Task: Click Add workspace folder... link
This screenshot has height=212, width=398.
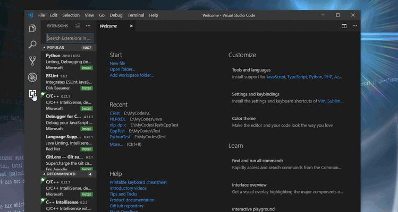Action: click(x=131, y=75)
